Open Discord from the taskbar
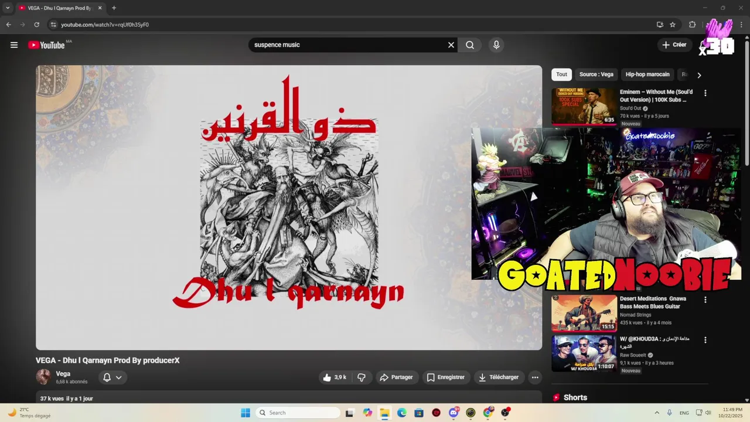This screenshot has height=422, width=750. 454,413
